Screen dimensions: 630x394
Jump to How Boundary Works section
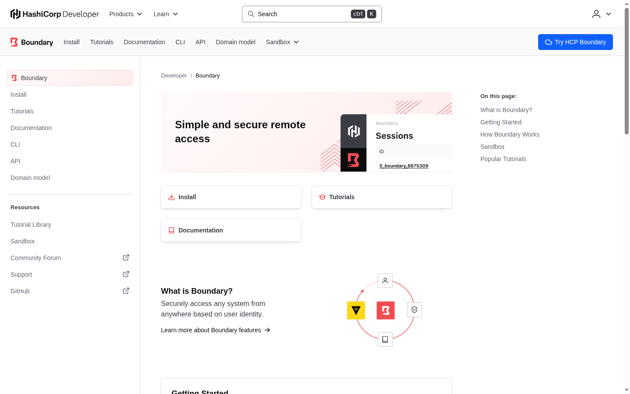510,134
